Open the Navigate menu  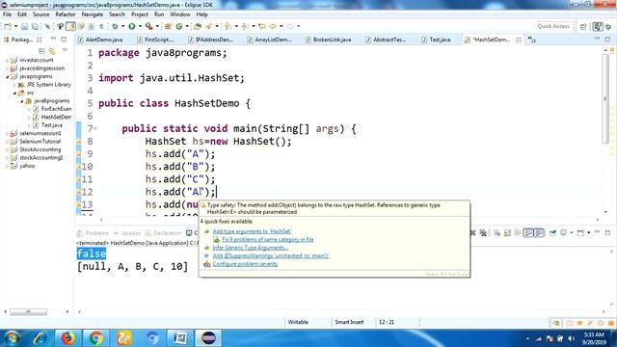[x=93, y=14]
